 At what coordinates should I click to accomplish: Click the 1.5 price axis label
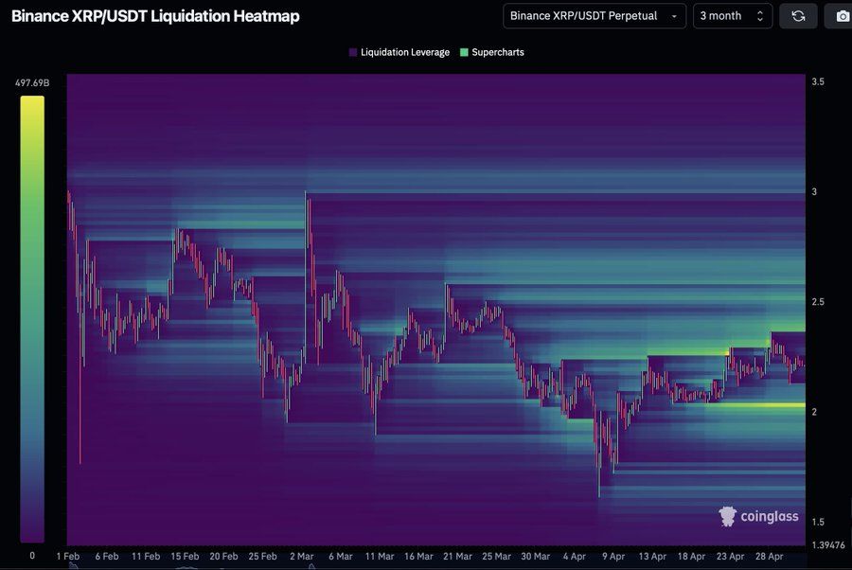818,522
